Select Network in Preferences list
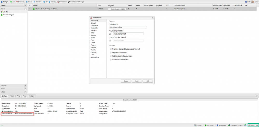 98,23
